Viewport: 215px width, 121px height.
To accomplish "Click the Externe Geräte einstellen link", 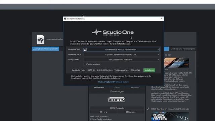I will coord(101,119).
